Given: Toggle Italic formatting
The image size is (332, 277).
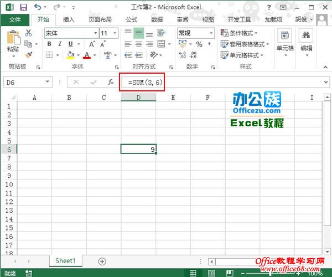Looking at the screenshot, I should pyautogui.click(x=60, y=44).
